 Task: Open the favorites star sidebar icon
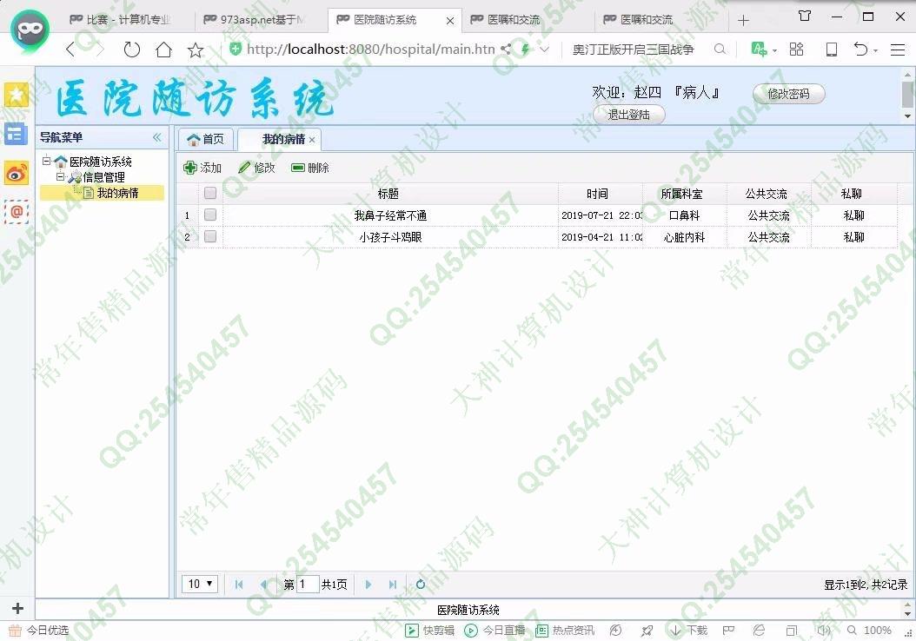click(17, 95)
